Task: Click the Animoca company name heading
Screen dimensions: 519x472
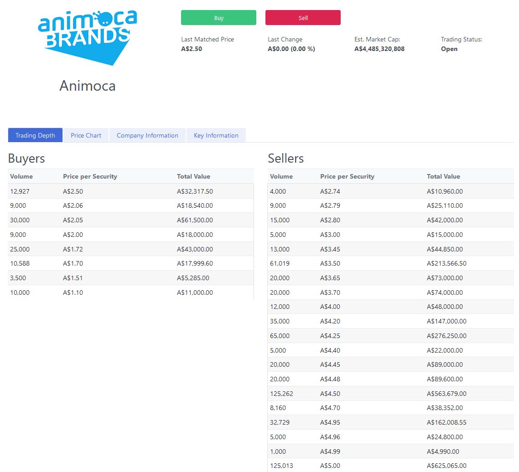Action: tap(88, 86)
